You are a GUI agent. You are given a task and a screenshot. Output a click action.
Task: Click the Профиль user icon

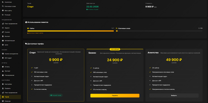(3, 88)
